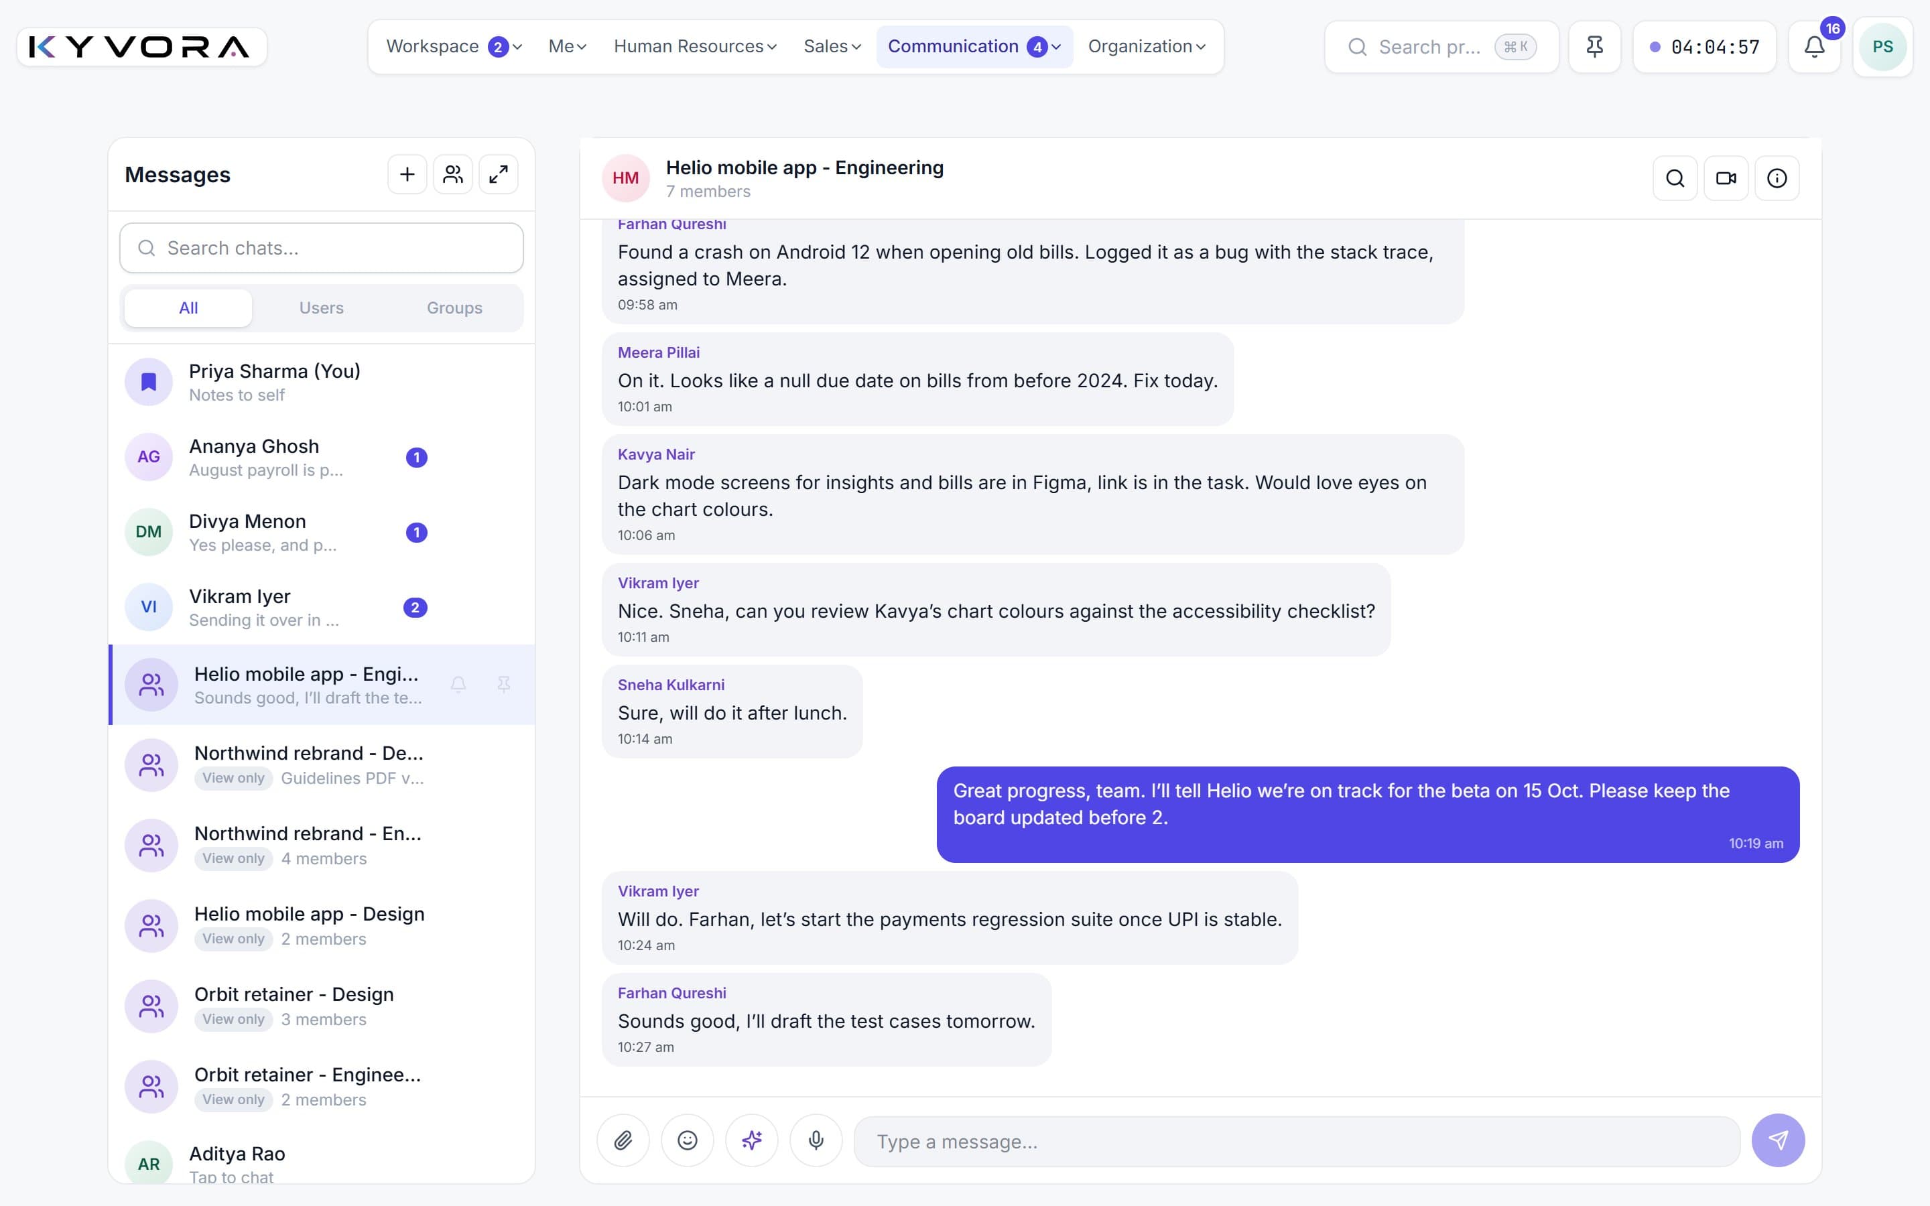Open the 04:04:57 timer widget
Image resolution: width=1930 pixels, height=1206 pixels.
1704,47
